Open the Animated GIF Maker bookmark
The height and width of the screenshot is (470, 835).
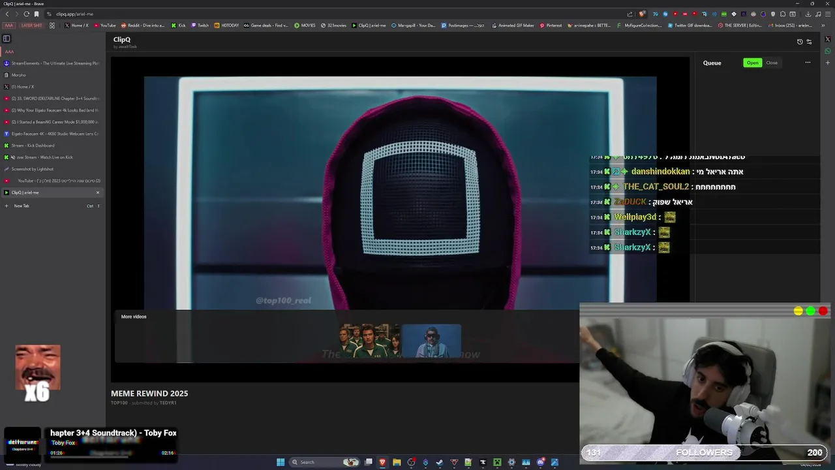coord(512,25)
